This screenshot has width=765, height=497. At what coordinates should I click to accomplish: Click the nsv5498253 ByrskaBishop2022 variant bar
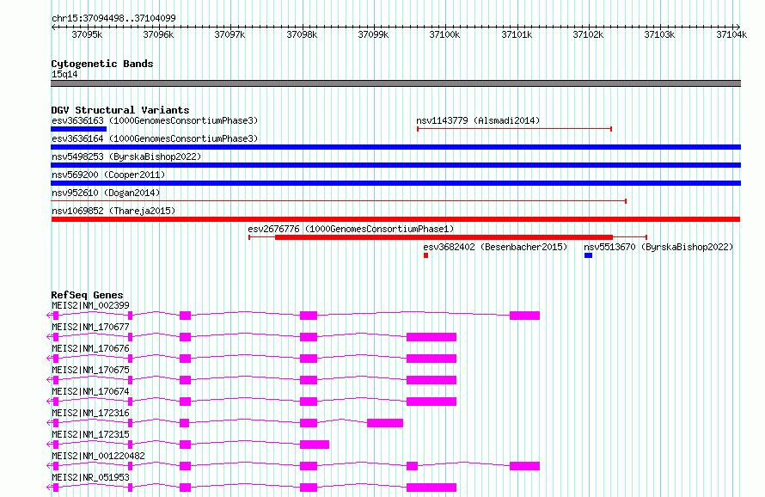coord(395,165)
